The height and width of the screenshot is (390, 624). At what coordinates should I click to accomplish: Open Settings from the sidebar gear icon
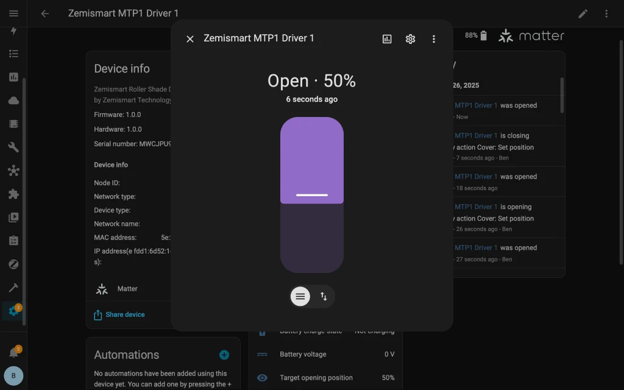click(13, 311)
